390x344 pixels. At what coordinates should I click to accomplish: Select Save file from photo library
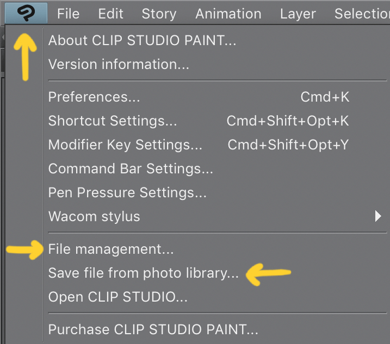pos(144,273)
